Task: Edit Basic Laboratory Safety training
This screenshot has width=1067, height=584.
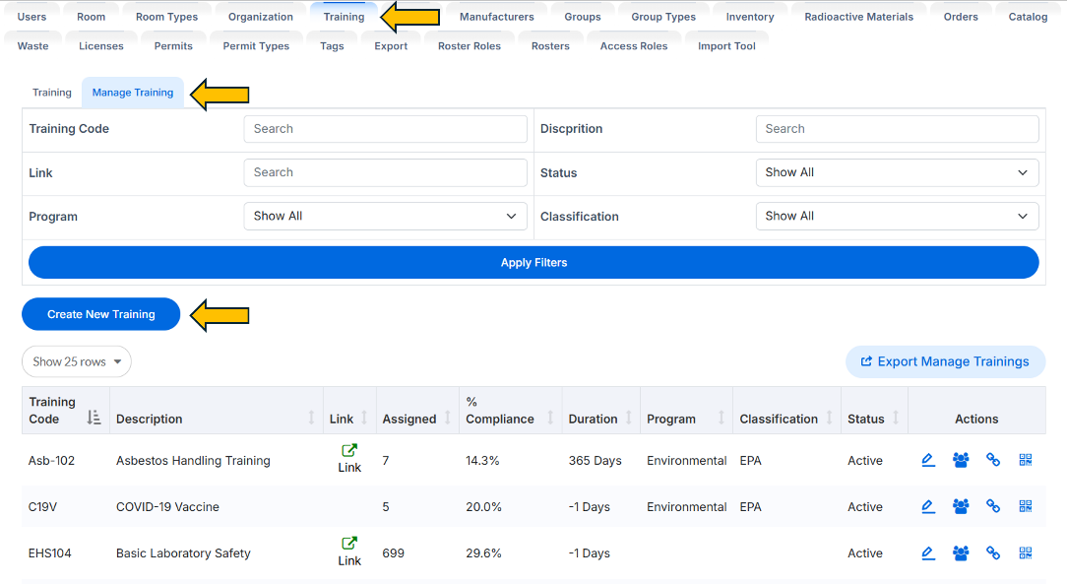Action: pos(927,553)
